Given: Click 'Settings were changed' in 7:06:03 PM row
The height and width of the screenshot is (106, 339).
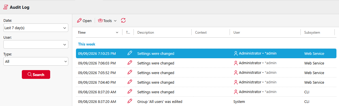Looking at the screenshot, I should [x=156, y=63].
